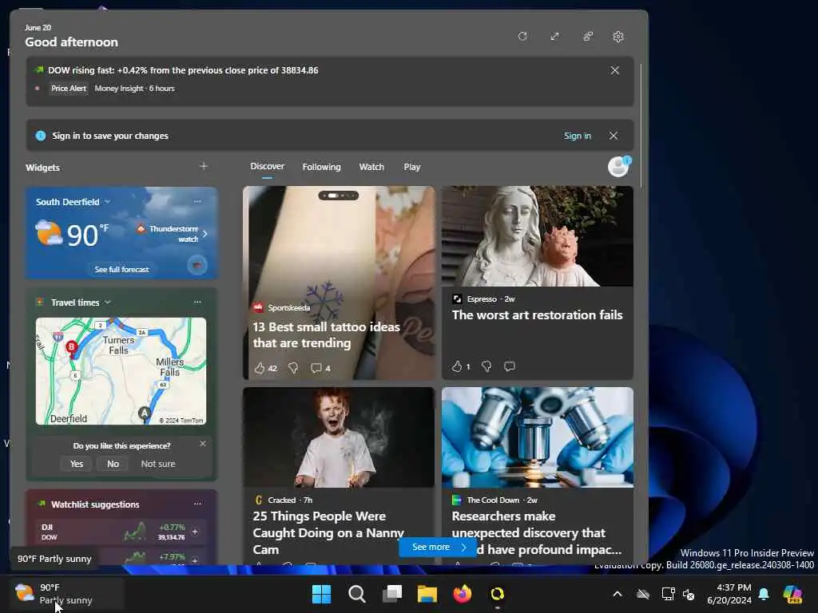The height and width of the screenshot is (613, 818).
Task: Switch to the Play tab
Action: pyautogui.click(x=411, y=167)
